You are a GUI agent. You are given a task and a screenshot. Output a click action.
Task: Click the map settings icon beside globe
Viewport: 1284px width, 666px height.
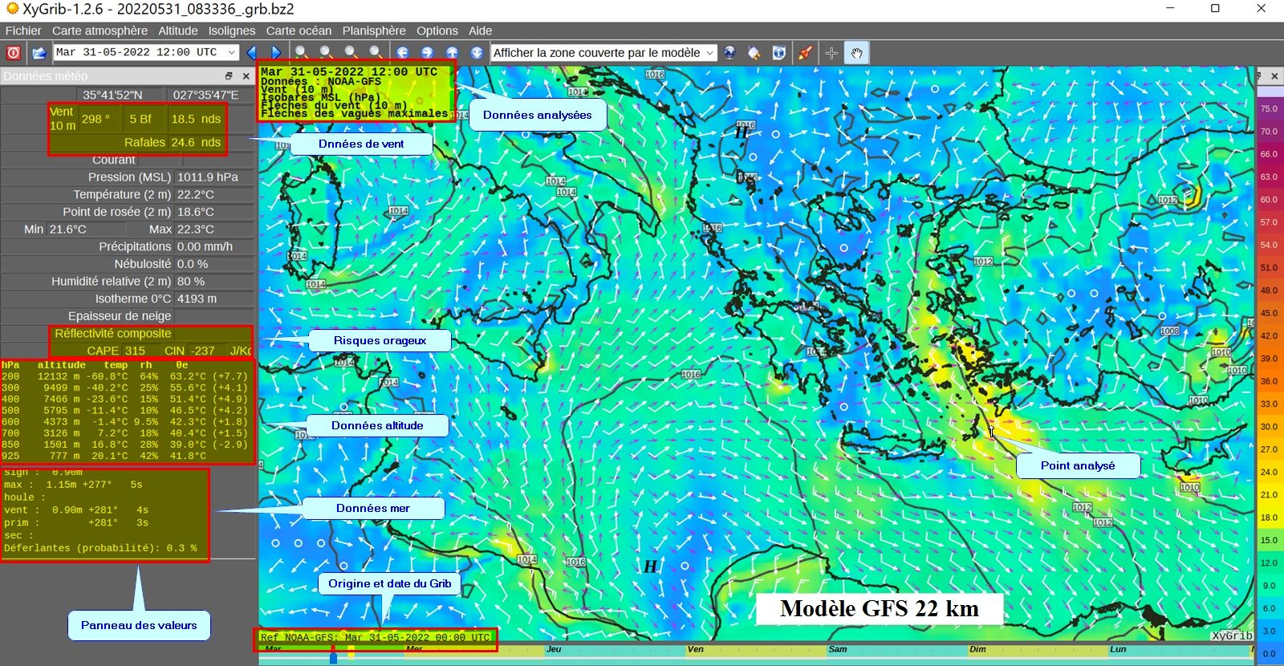click(x=754, y=53)
